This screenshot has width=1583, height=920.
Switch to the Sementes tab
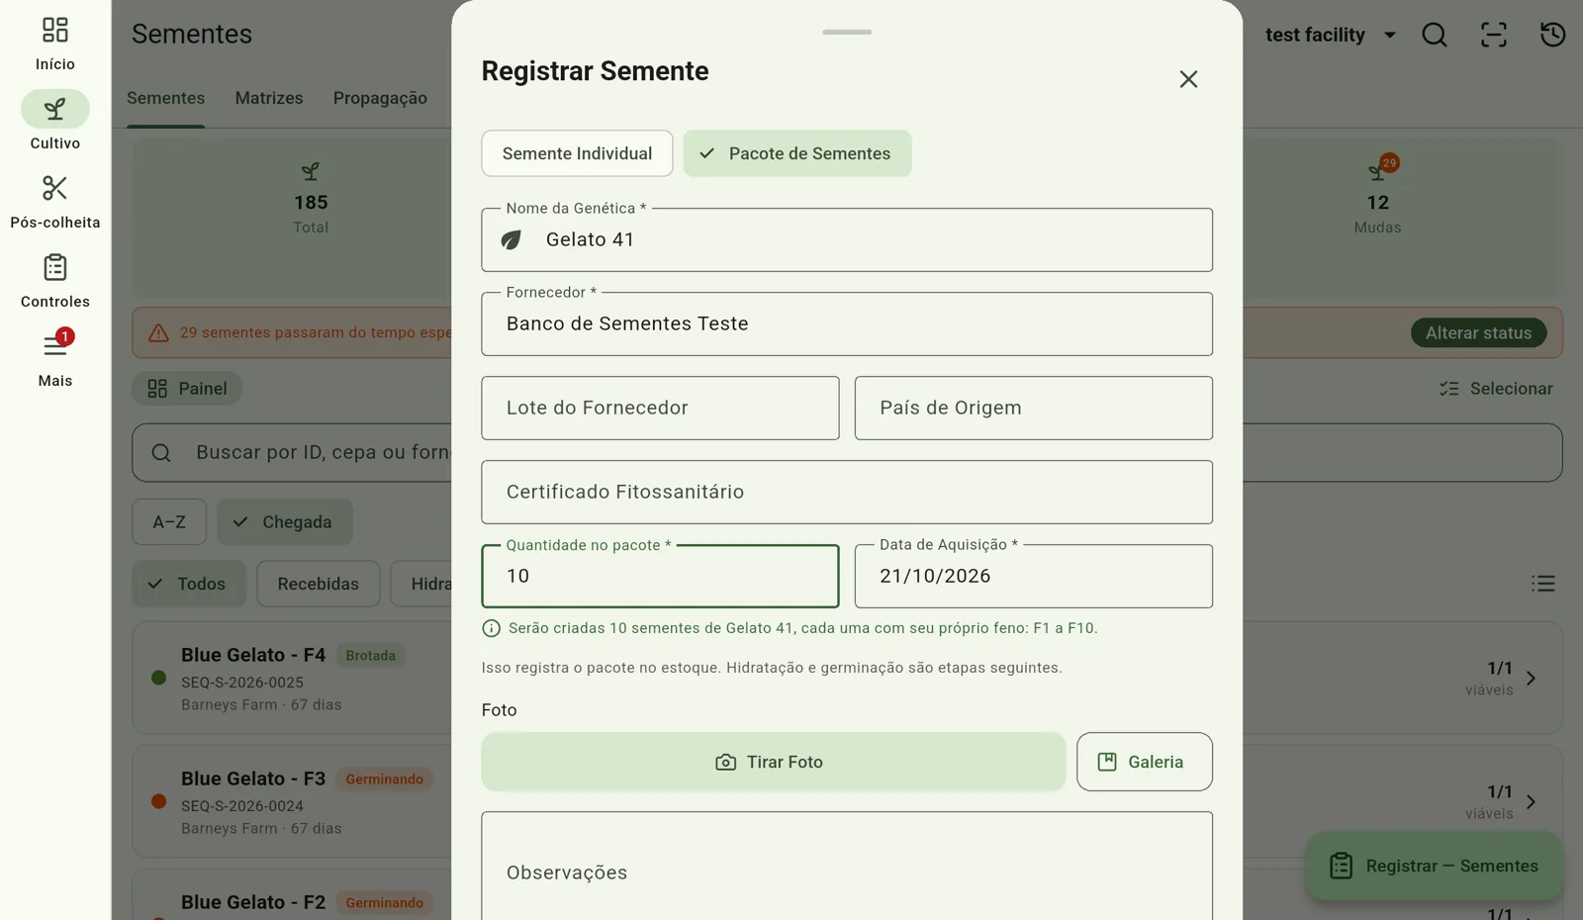pos(165,98)
